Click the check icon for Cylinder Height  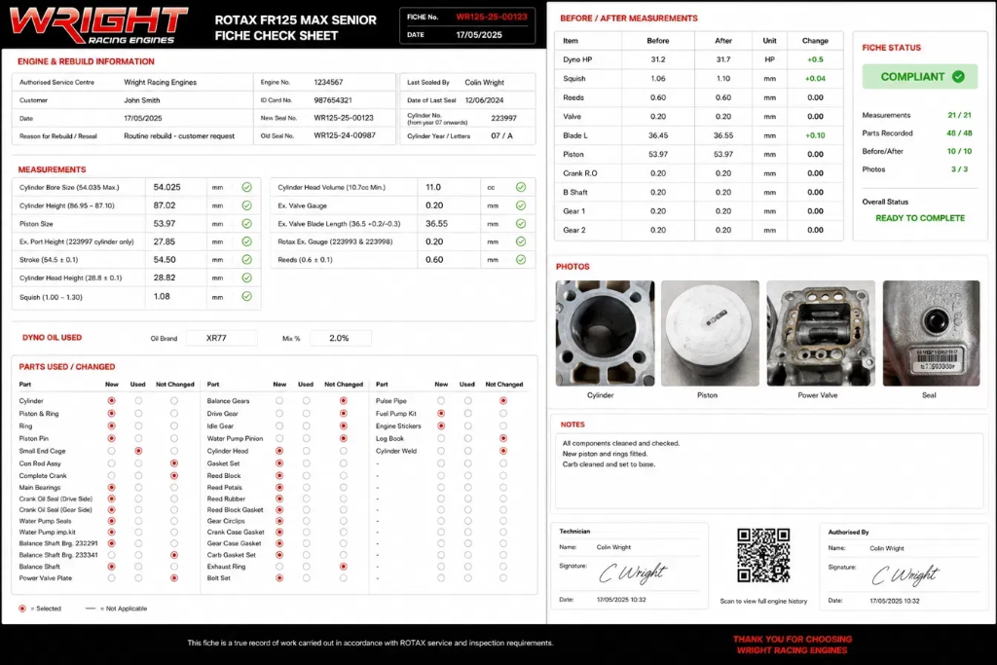[x=246, y=205]
